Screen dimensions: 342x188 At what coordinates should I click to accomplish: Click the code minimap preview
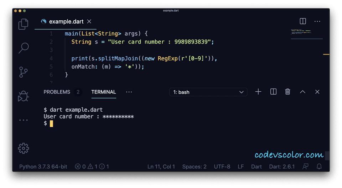[307, 34]
